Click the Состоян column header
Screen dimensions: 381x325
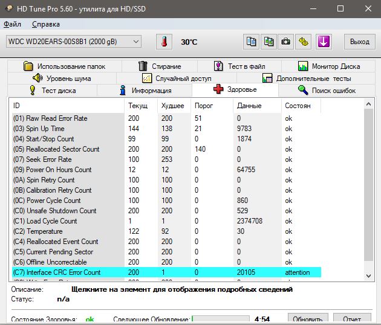[x=301, y=106]
